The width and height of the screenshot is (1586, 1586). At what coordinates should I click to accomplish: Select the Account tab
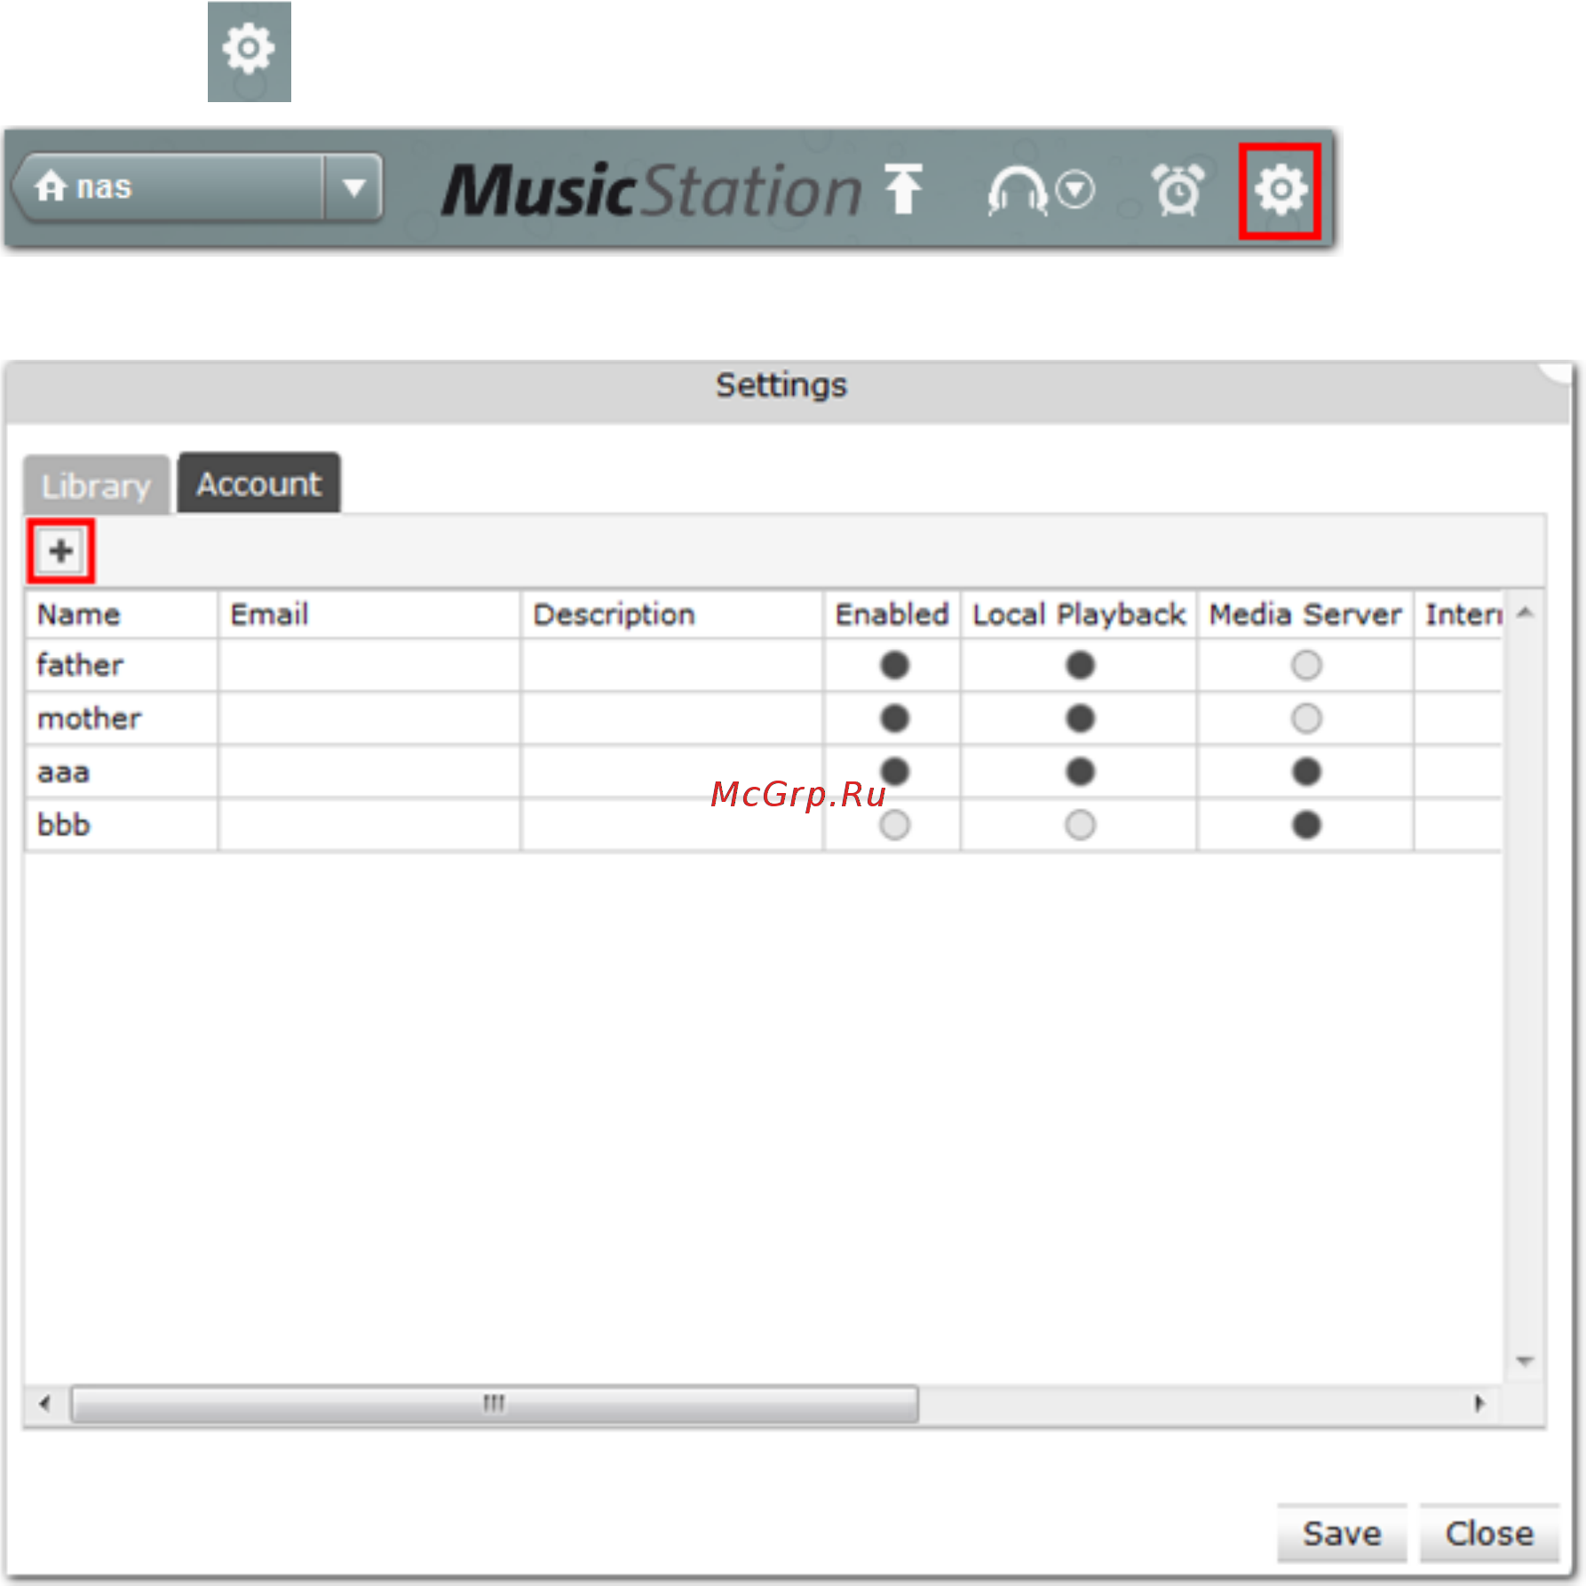click(x=258, y=483)
